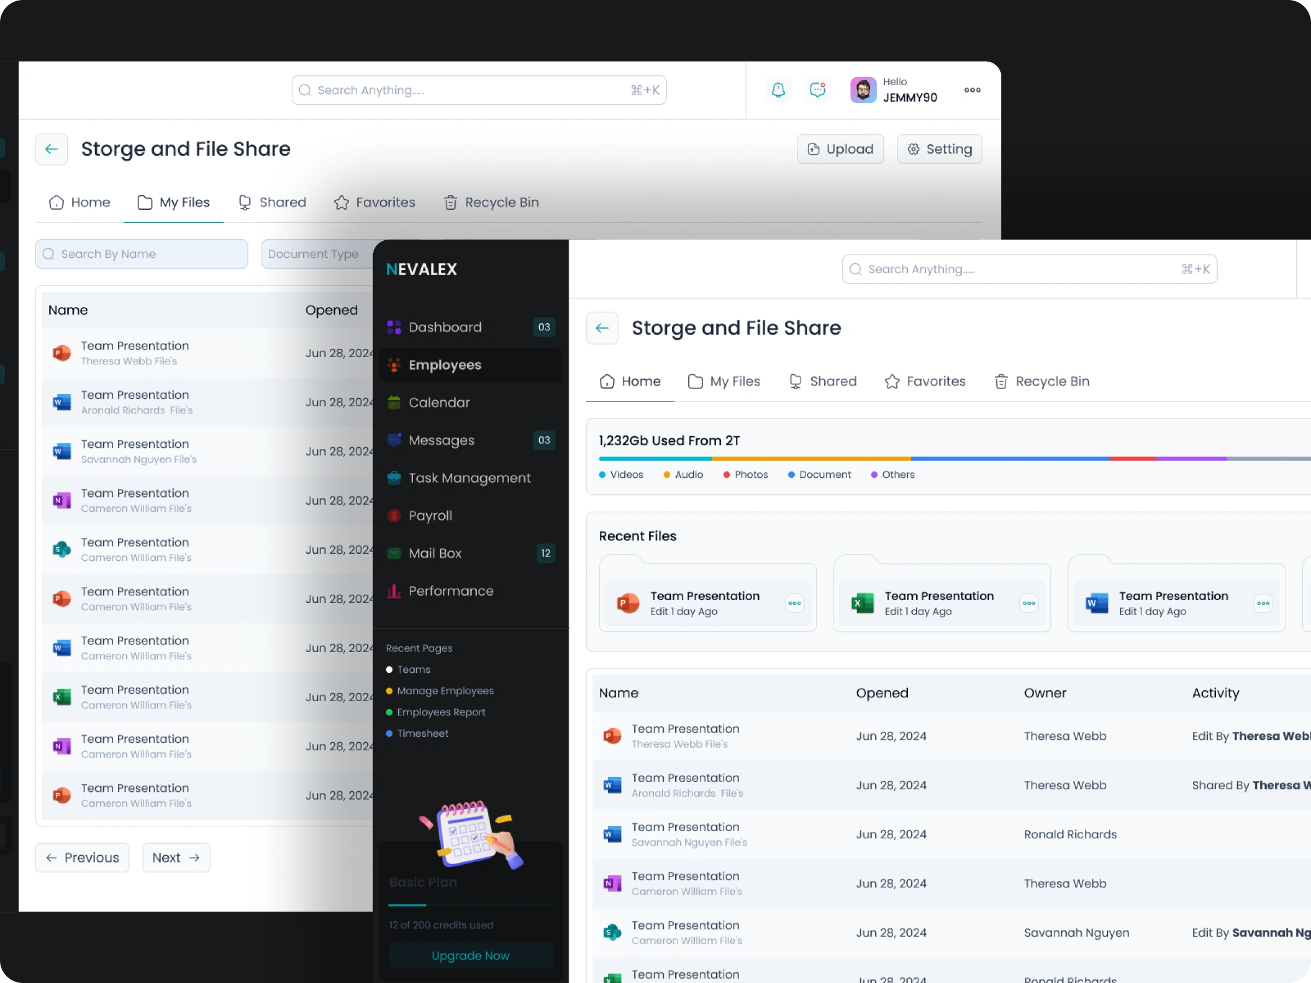The width and height of the screenshot is (1311, 983).
Task: Click the back arrow in the front window
Action: (x=601, y=328)
